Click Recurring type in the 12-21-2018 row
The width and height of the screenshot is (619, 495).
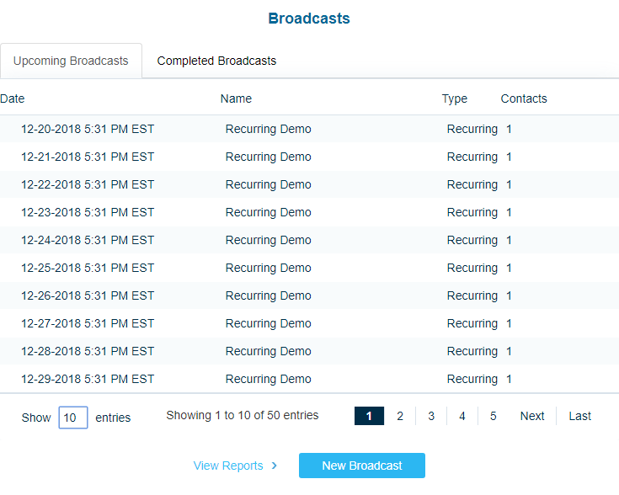coord(472,157)
